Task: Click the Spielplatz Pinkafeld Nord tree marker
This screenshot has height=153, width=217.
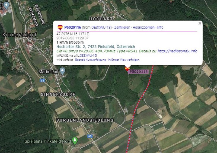Action: (x=75, y=141)
